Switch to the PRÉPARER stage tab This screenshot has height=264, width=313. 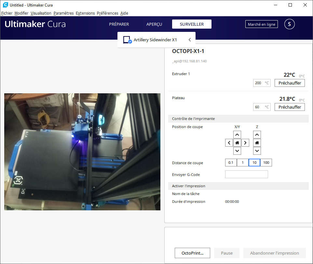(119, 24)
